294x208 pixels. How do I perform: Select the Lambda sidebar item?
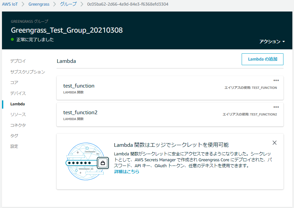(x=18, y=104)
